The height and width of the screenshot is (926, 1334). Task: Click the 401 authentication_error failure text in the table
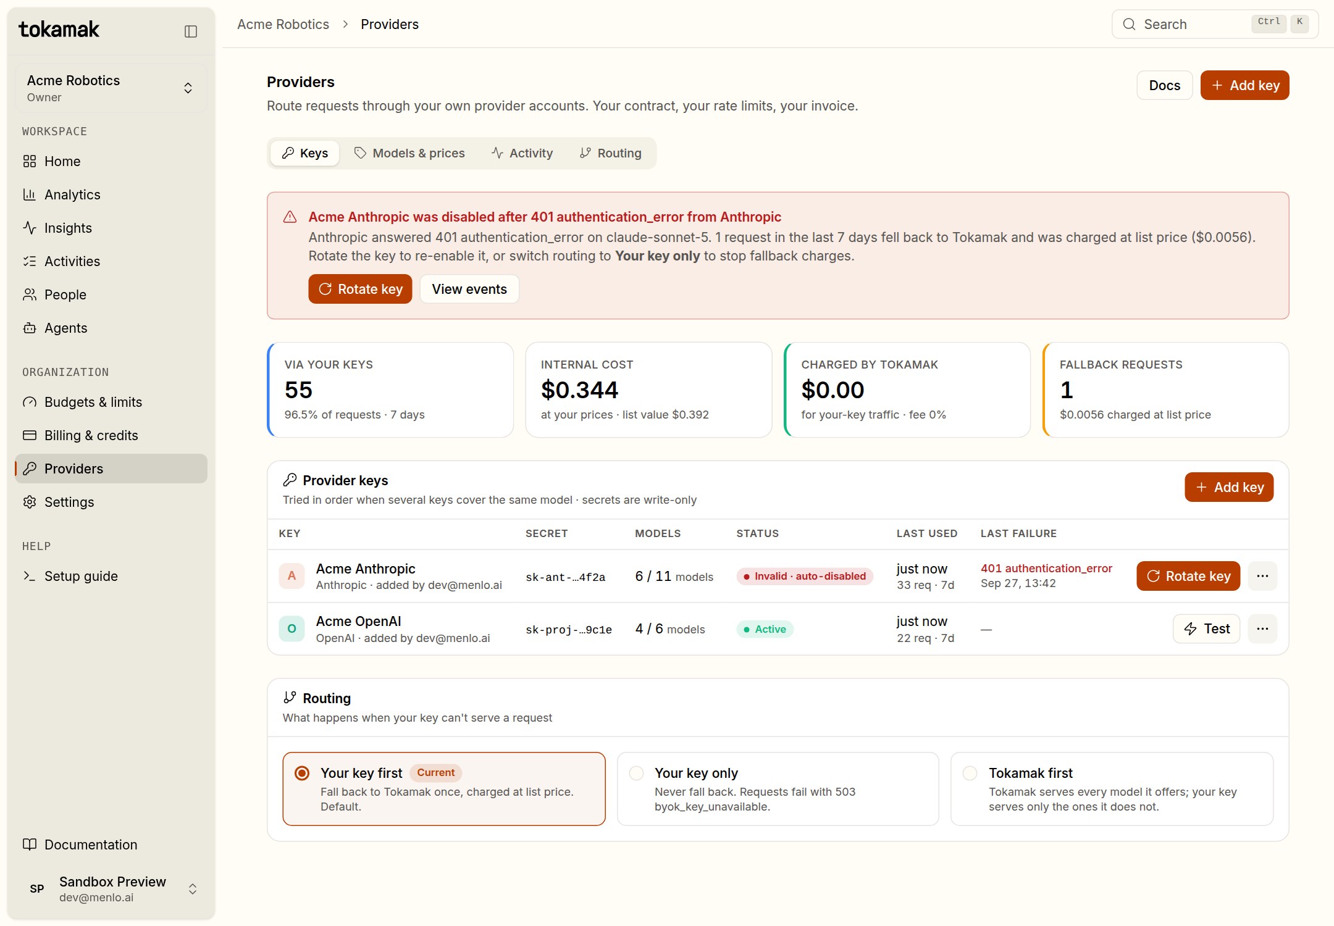click(x=1046, y=568)
